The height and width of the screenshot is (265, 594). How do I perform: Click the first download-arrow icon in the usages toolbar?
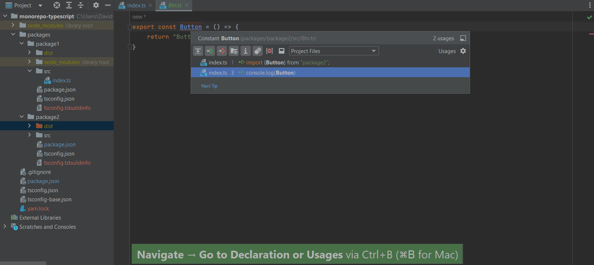[x=198, y=51]
